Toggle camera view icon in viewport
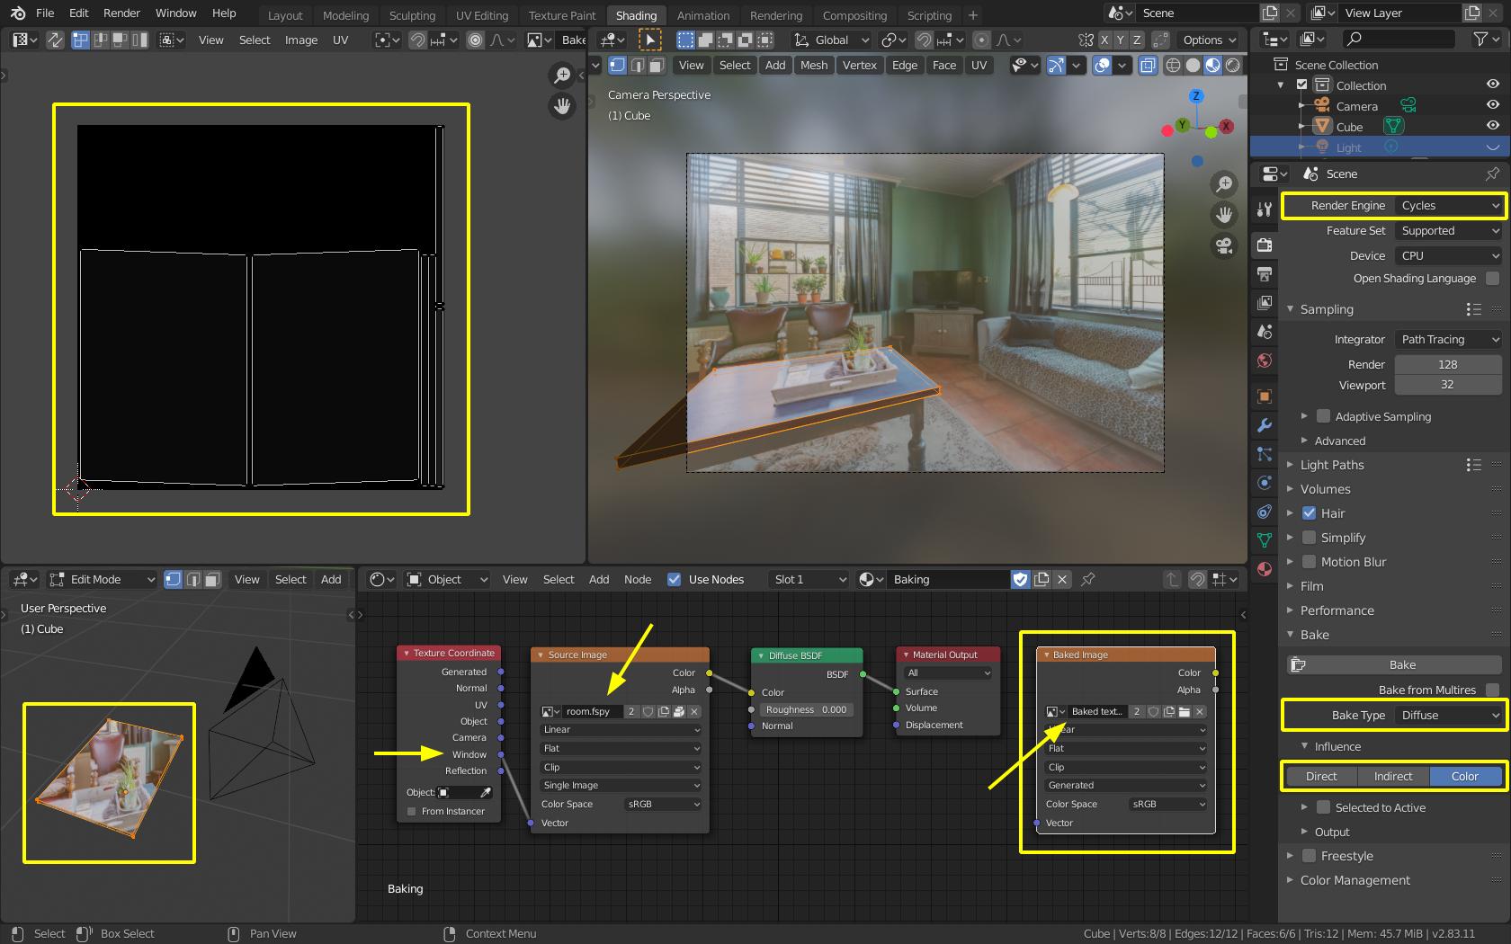This screenshot has height=944, width=1511. [1224, 245]
